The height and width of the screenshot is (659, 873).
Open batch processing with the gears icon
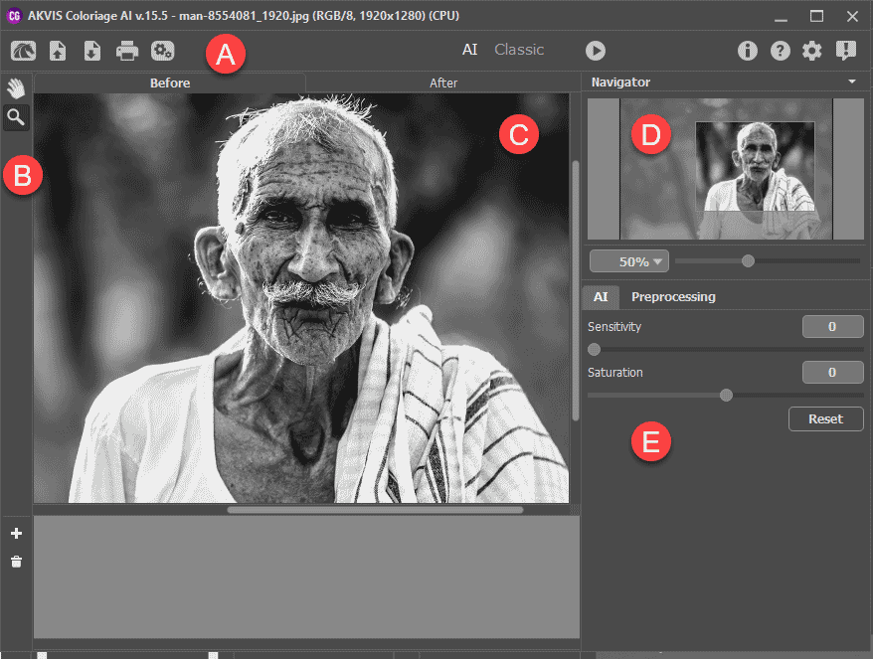162,50
